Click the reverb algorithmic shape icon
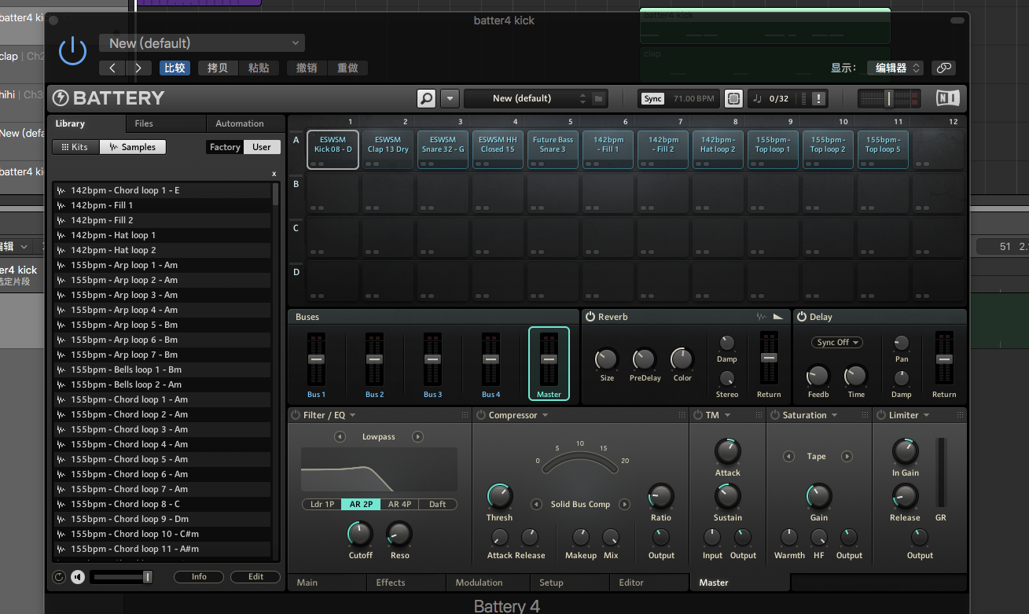1029x614 pixels. (x=778, y=317)
